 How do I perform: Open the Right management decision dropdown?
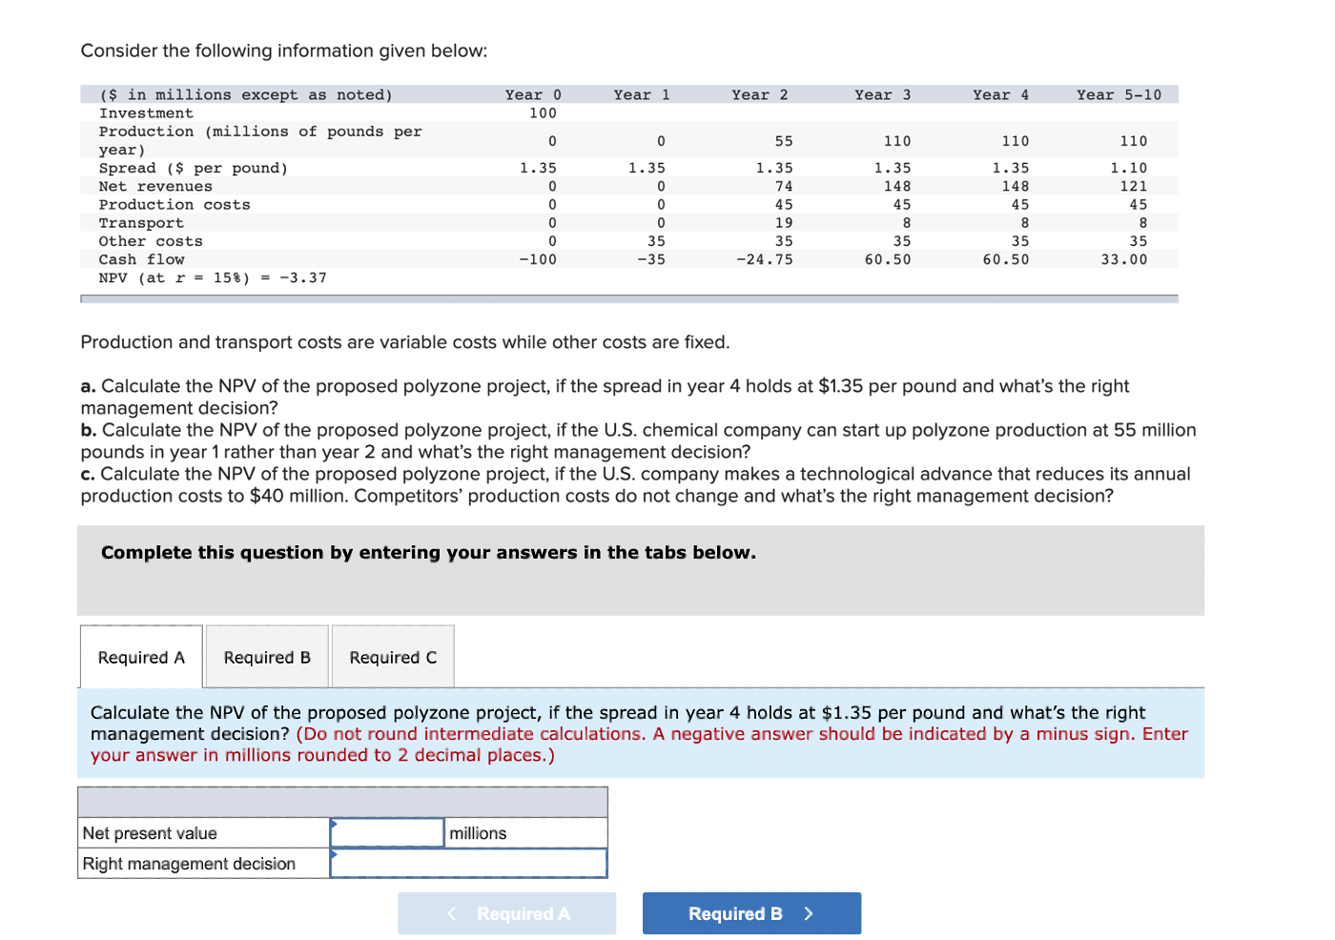point(468,863)
